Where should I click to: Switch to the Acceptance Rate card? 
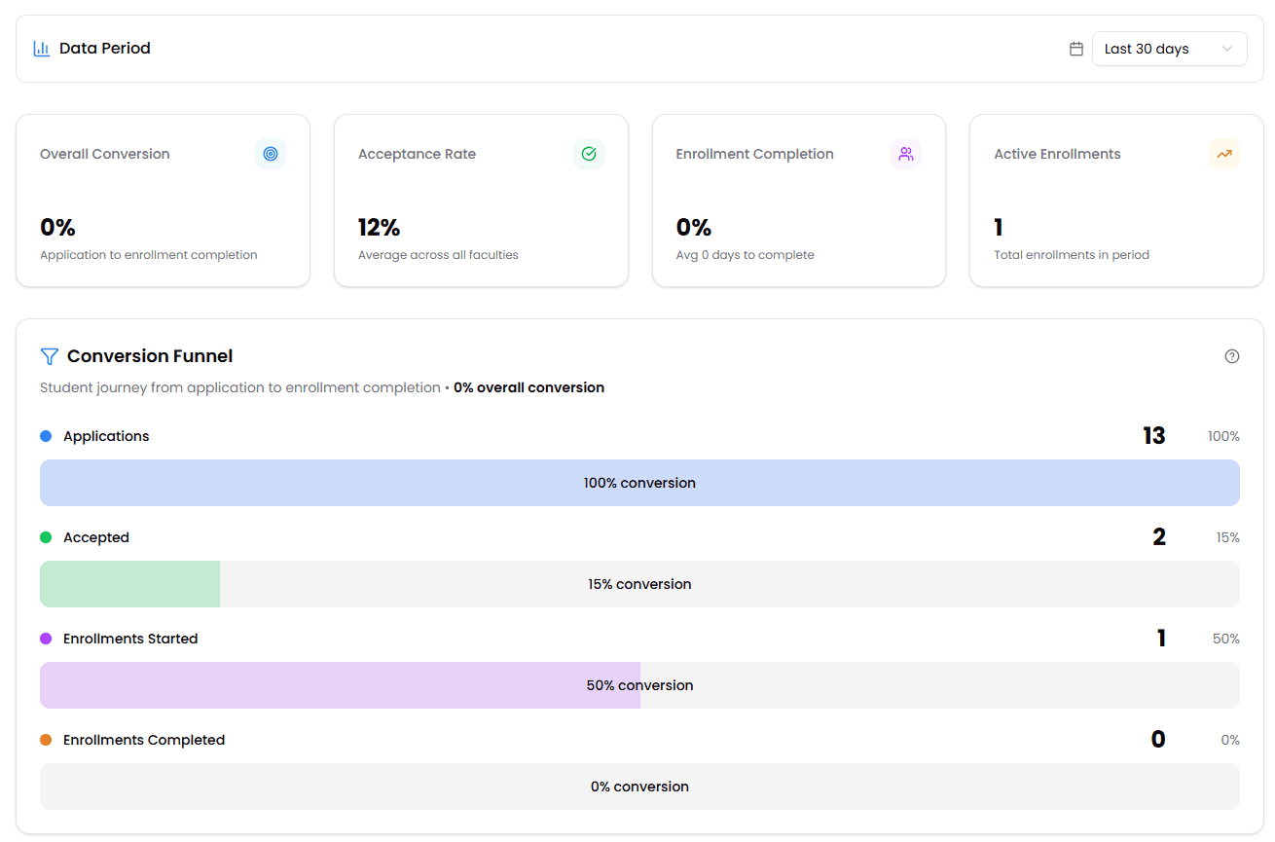[480, 201]
